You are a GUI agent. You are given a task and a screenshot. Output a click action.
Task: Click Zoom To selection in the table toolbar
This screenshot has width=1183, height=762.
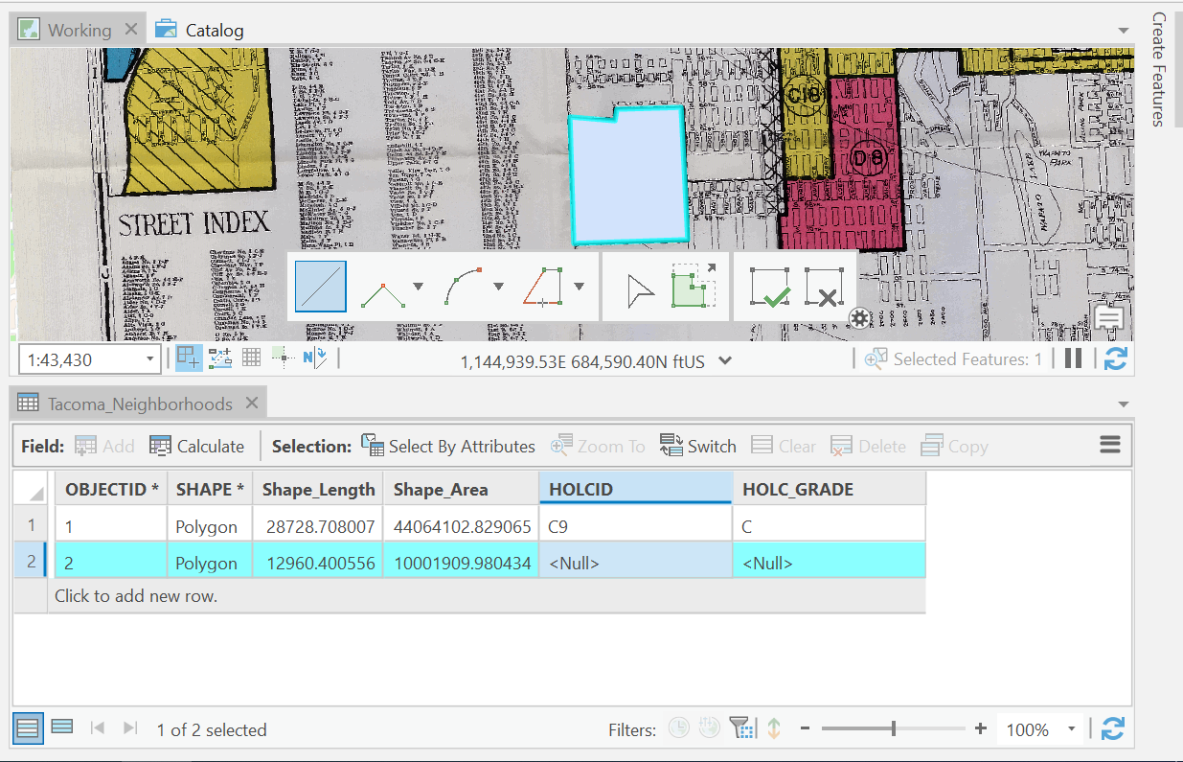coord(598,446)
